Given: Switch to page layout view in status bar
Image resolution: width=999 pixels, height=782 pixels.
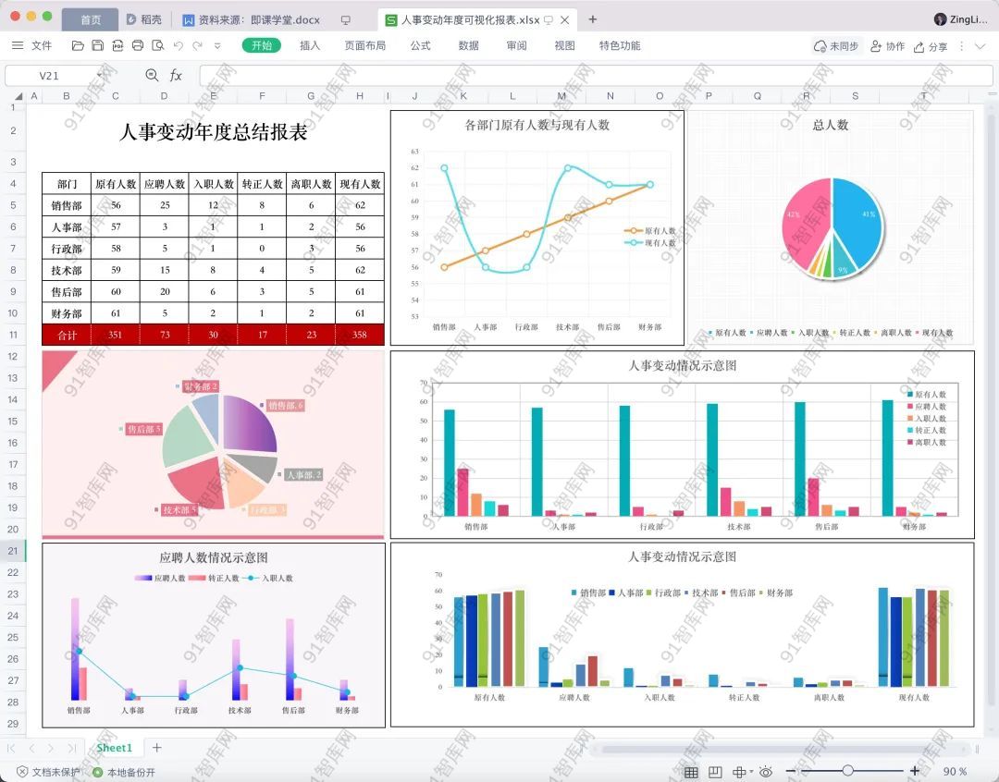Looking at the screenshot, I should click(x=715, y=772).
